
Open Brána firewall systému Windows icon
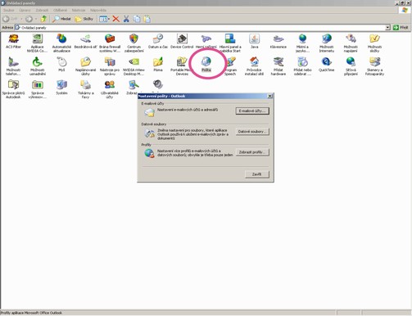[x=110, y=39]
